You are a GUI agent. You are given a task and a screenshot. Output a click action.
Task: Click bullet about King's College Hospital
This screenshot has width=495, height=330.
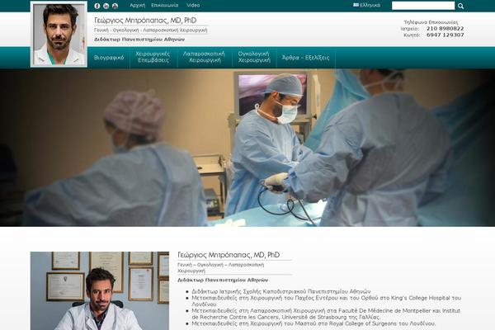[x=326, y=301]
